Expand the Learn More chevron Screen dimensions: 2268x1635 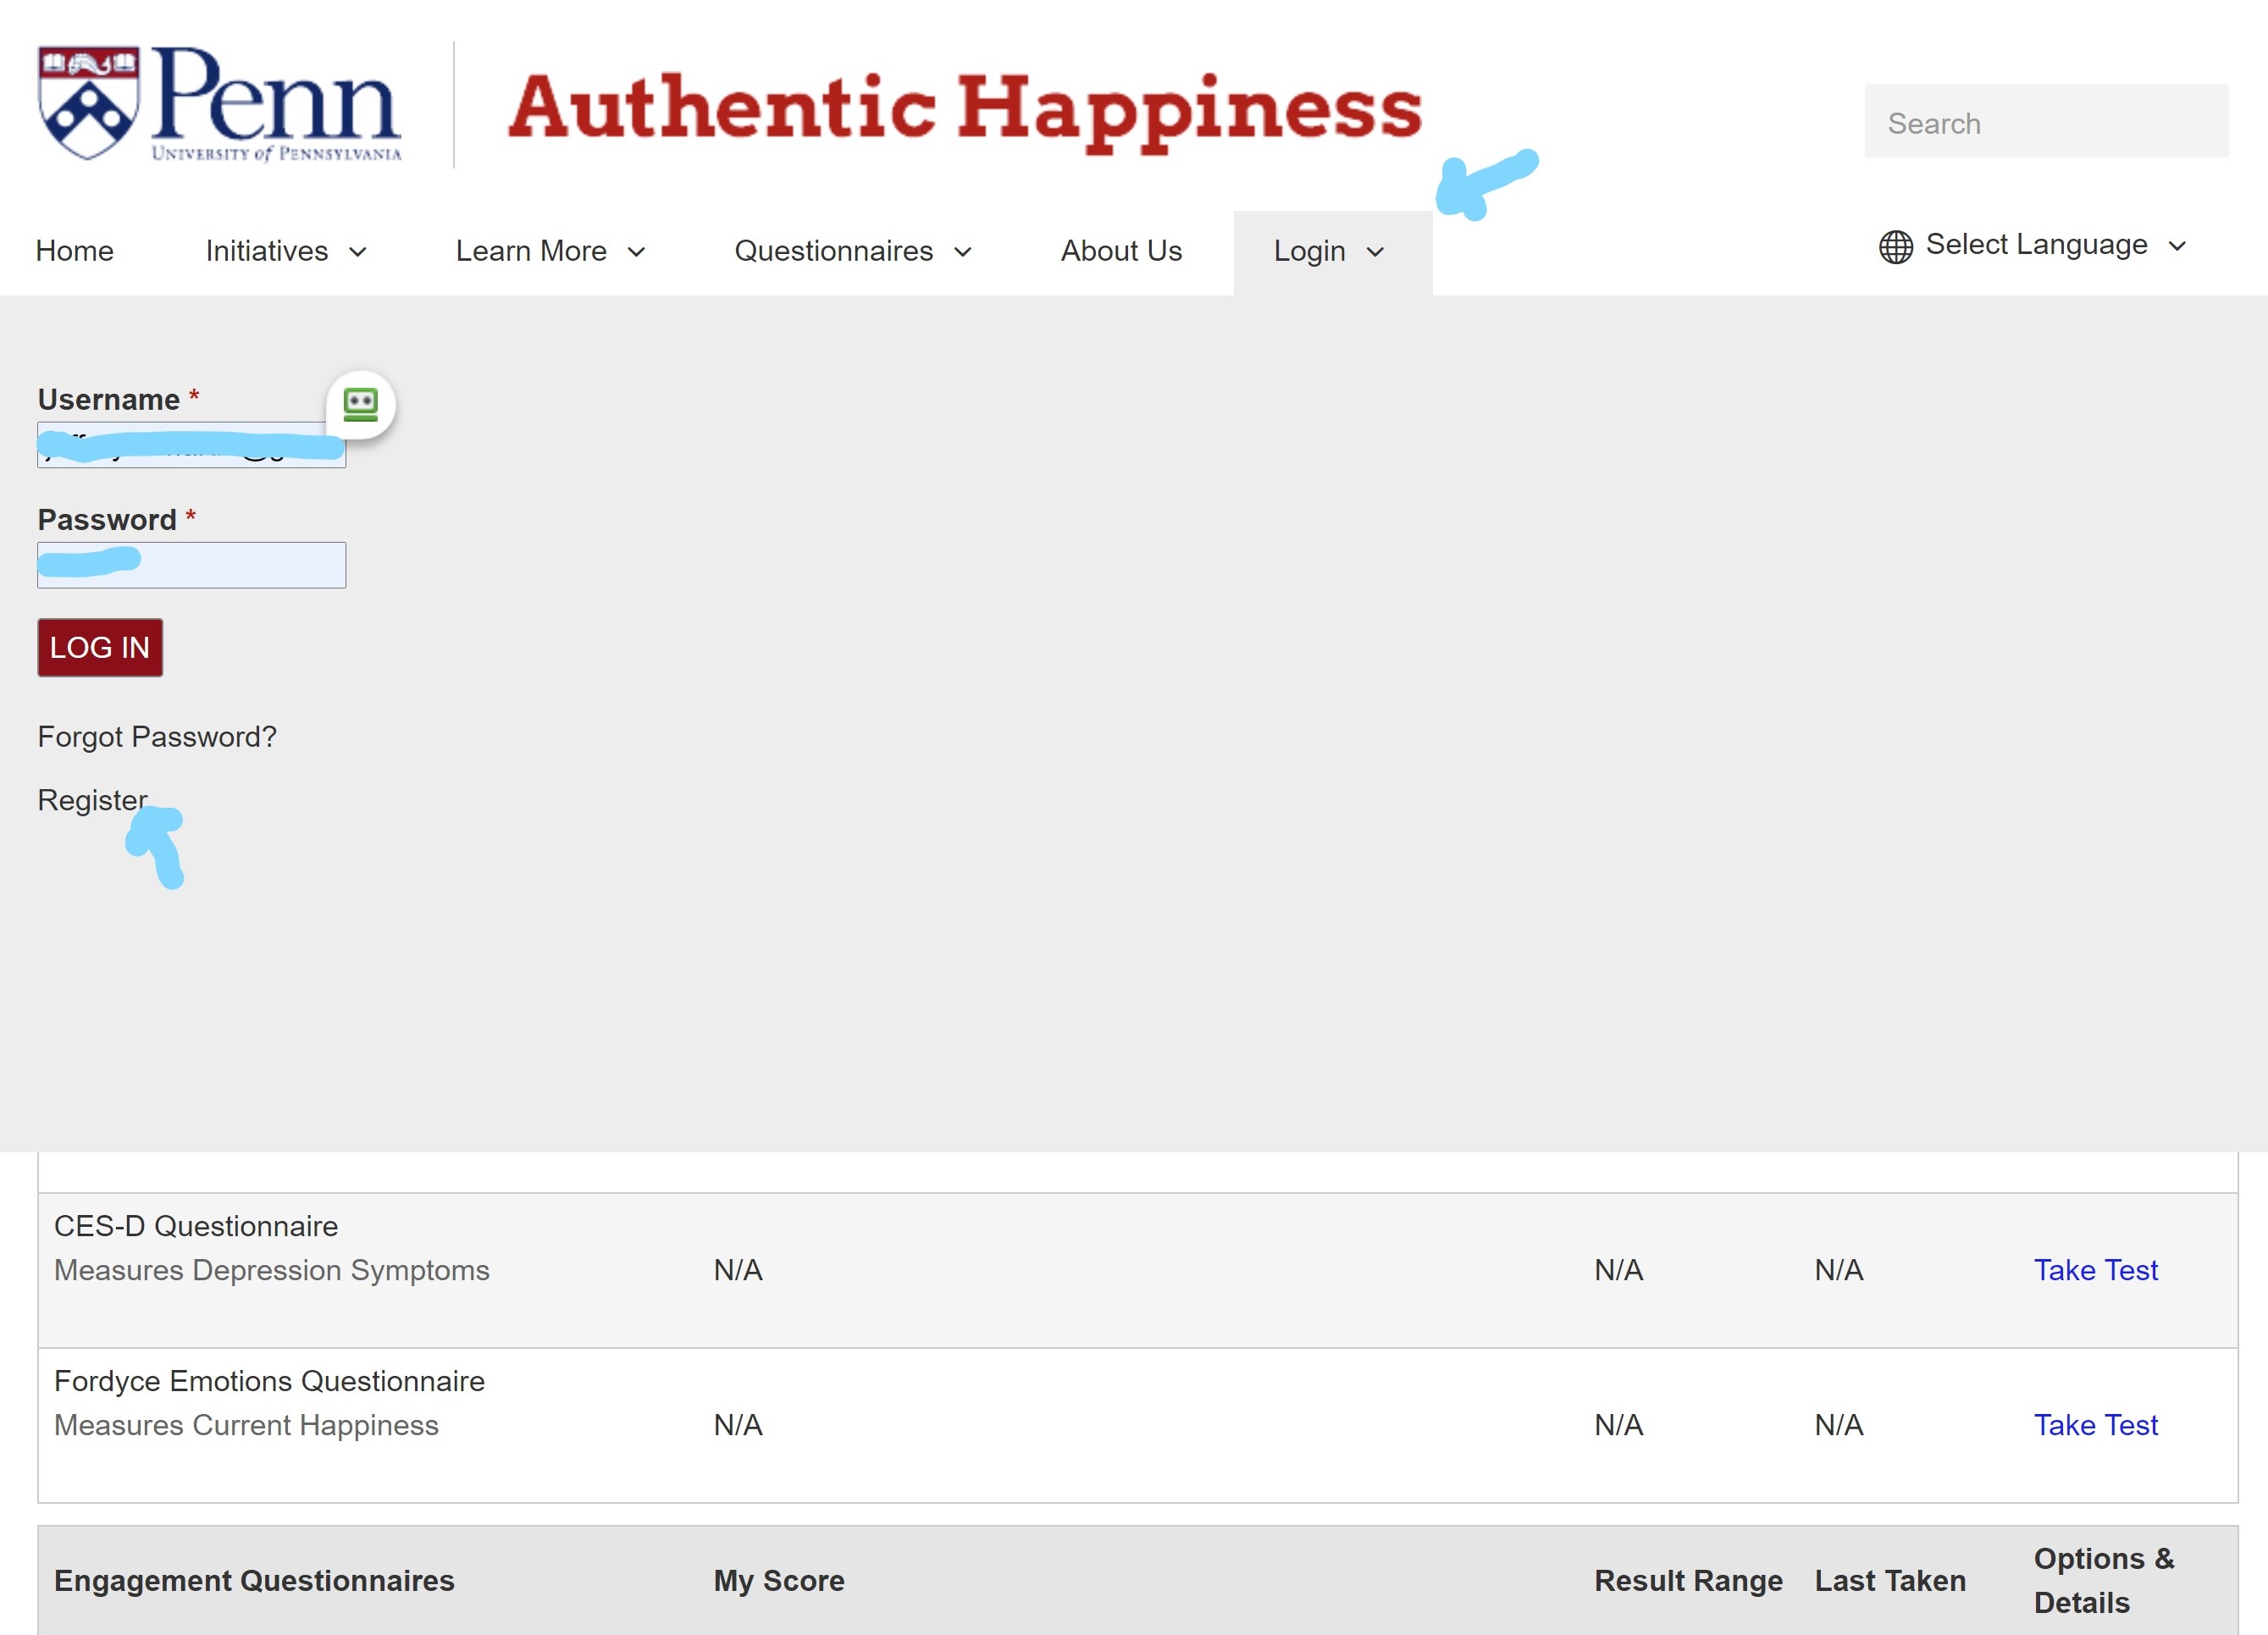tap(636, 252)
